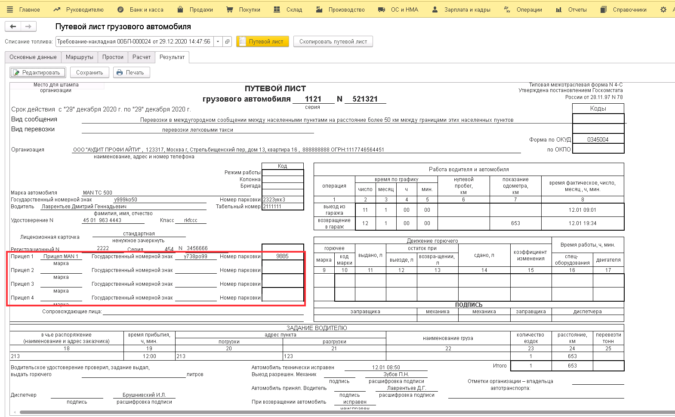Open the Покупки section
The image size is (675, 417).
243,9
